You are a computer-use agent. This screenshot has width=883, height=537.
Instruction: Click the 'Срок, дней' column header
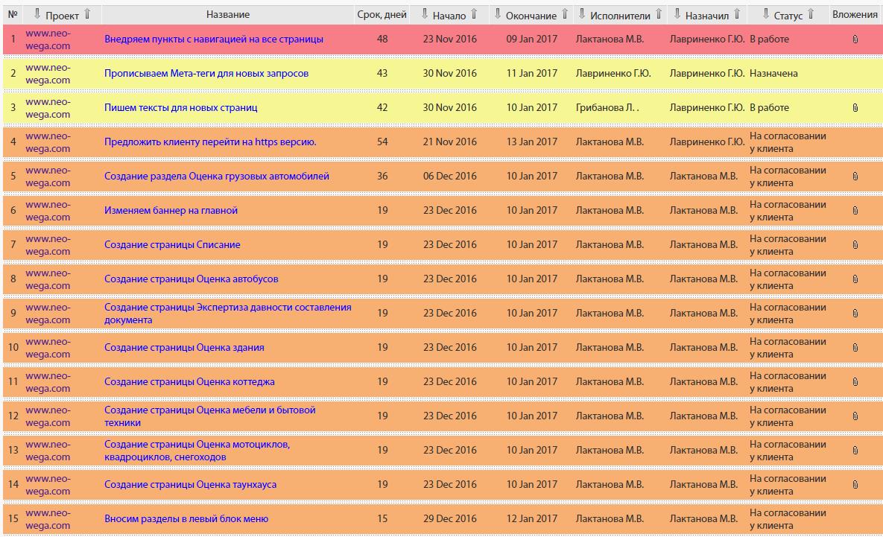tap(382, 15)
